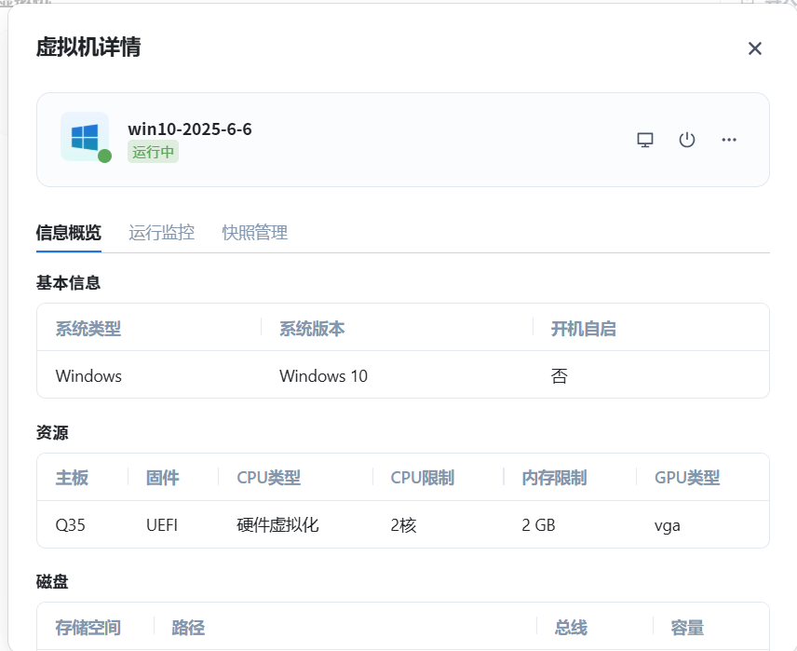Open the more options ellipsis menu
The image size is (797, 651).
tap(729, 140)
